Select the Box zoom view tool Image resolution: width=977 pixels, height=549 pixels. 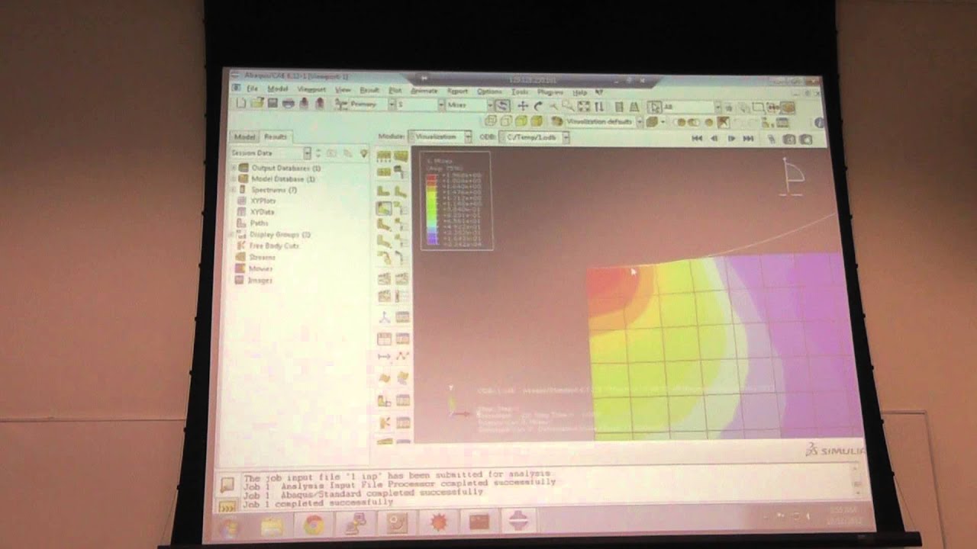pos(569,107)
